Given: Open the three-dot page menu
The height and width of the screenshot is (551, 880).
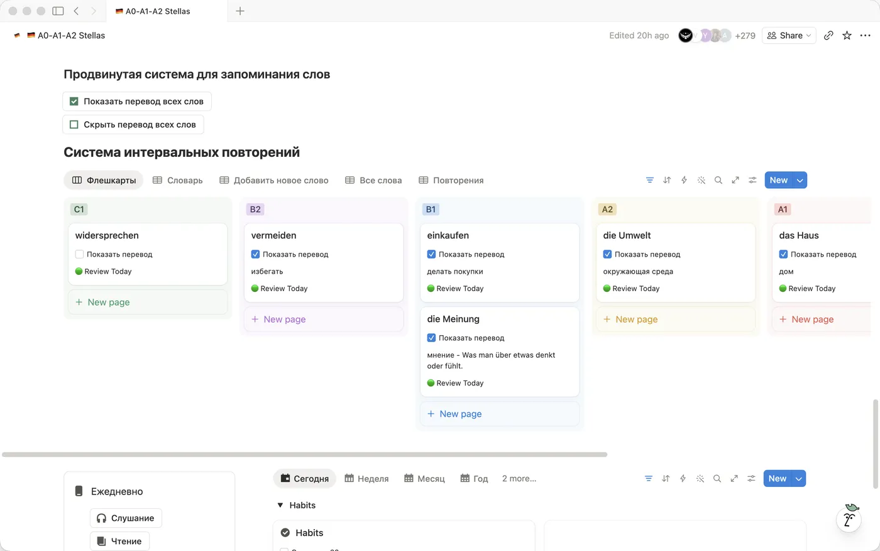Looking at the screenshot, I should (866, 36).
